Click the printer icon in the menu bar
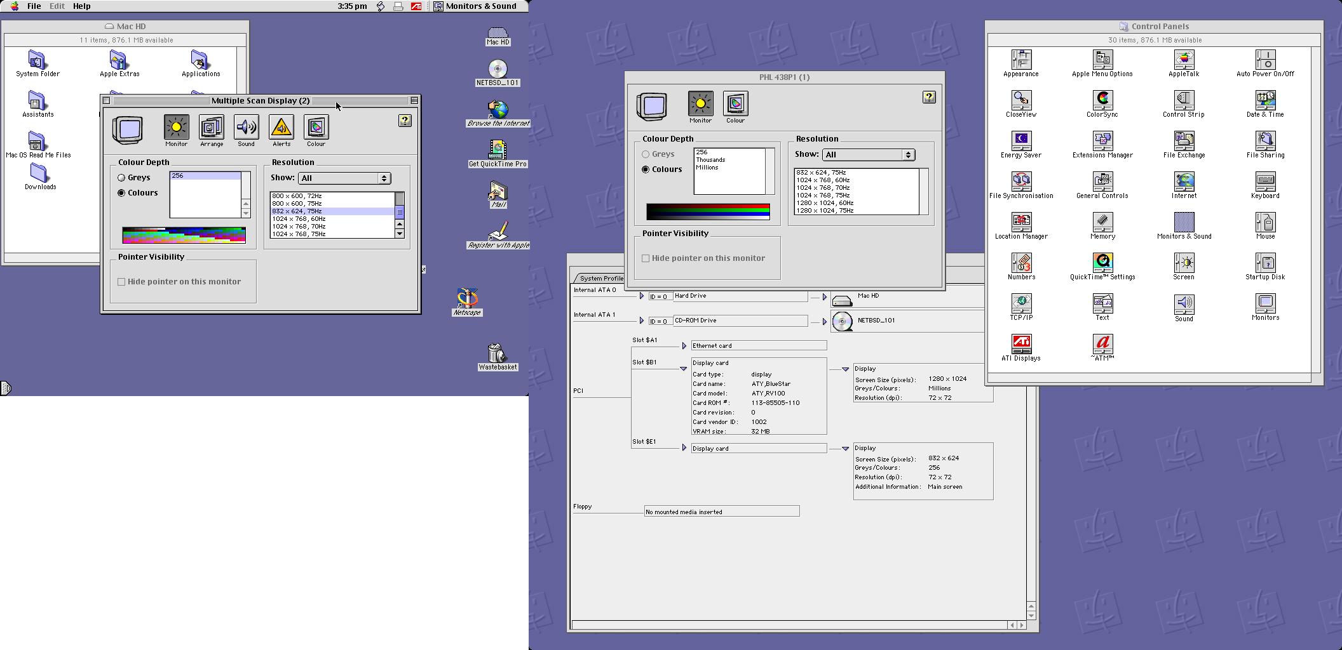This screenshot has width=1342, height=650. (x=398, y=6)
